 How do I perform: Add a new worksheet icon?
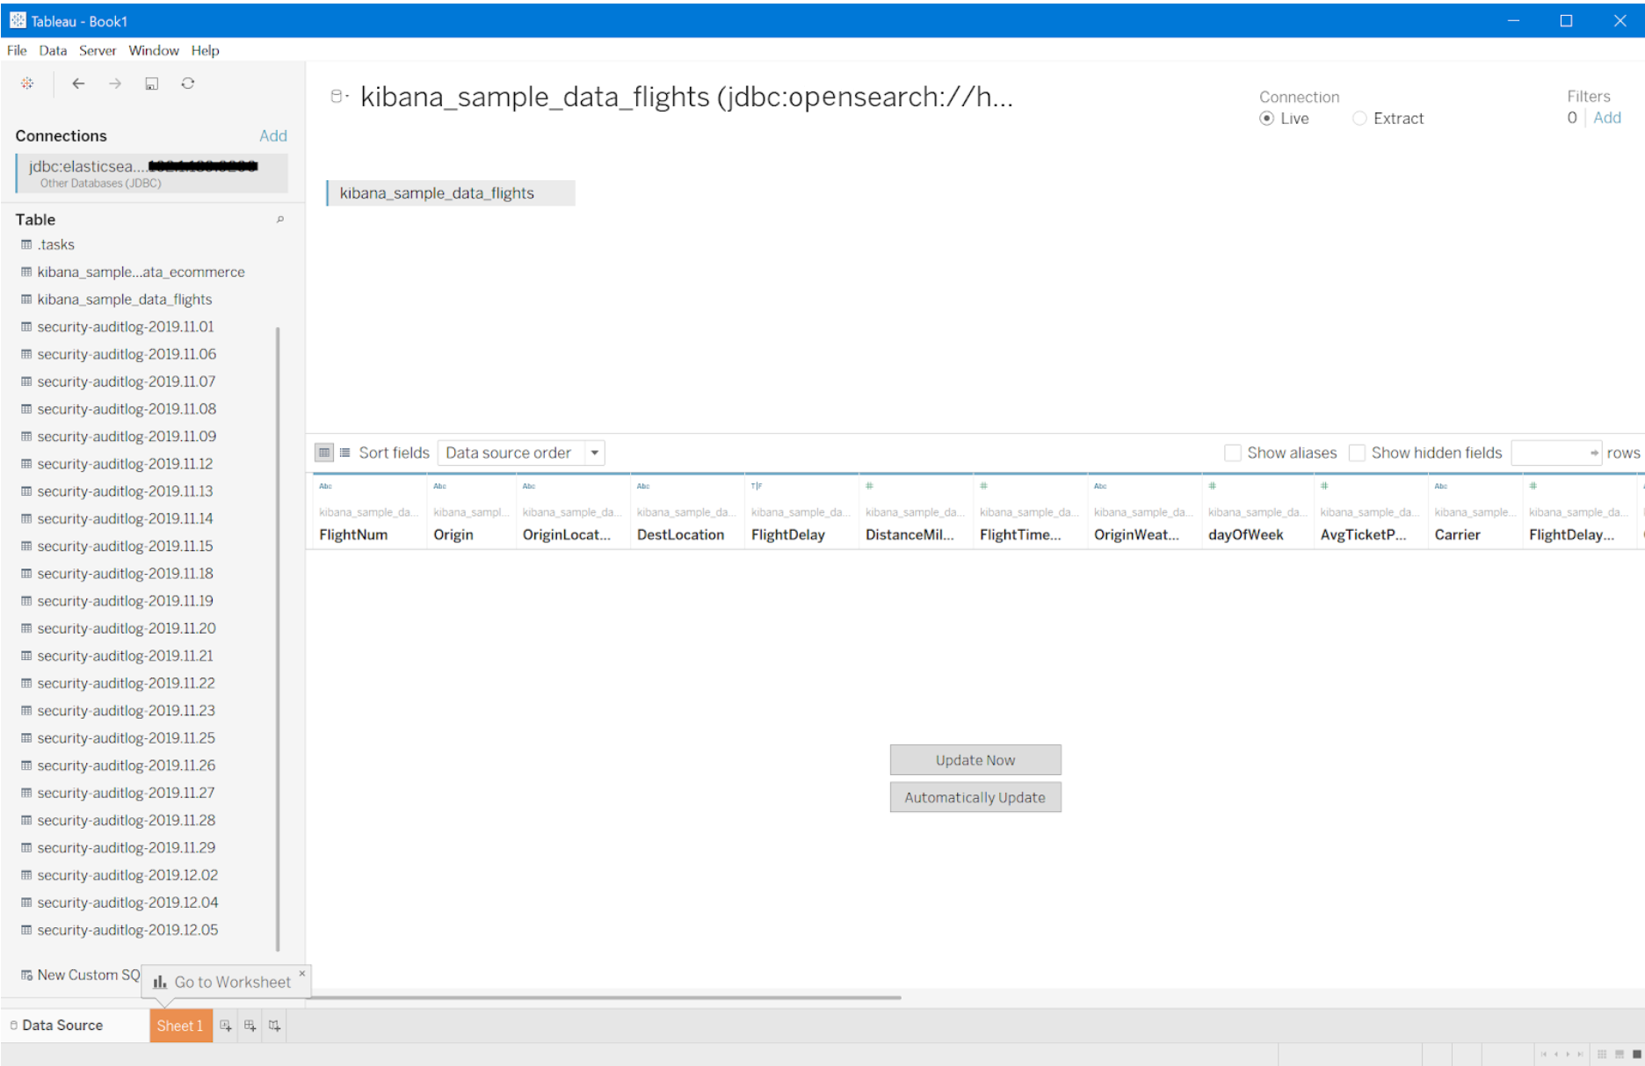pos(226,1026)
